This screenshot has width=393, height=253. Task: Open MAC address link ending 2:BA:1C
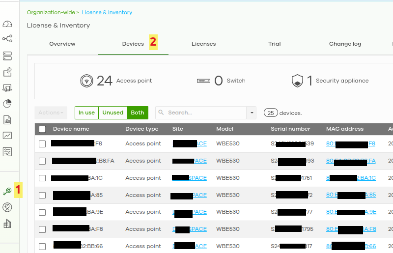(351, 178)
